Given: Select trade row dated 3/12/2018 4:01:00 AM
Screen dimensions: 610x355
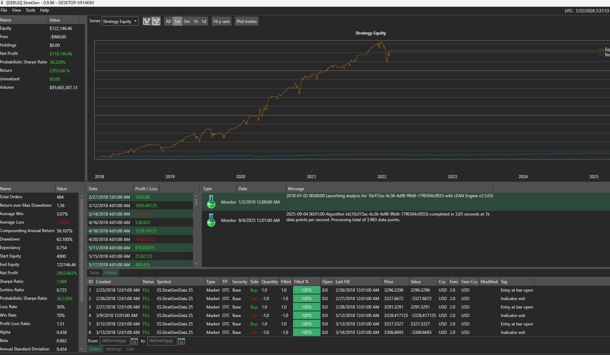Looking at the screenshot, I should pos(140,206).
